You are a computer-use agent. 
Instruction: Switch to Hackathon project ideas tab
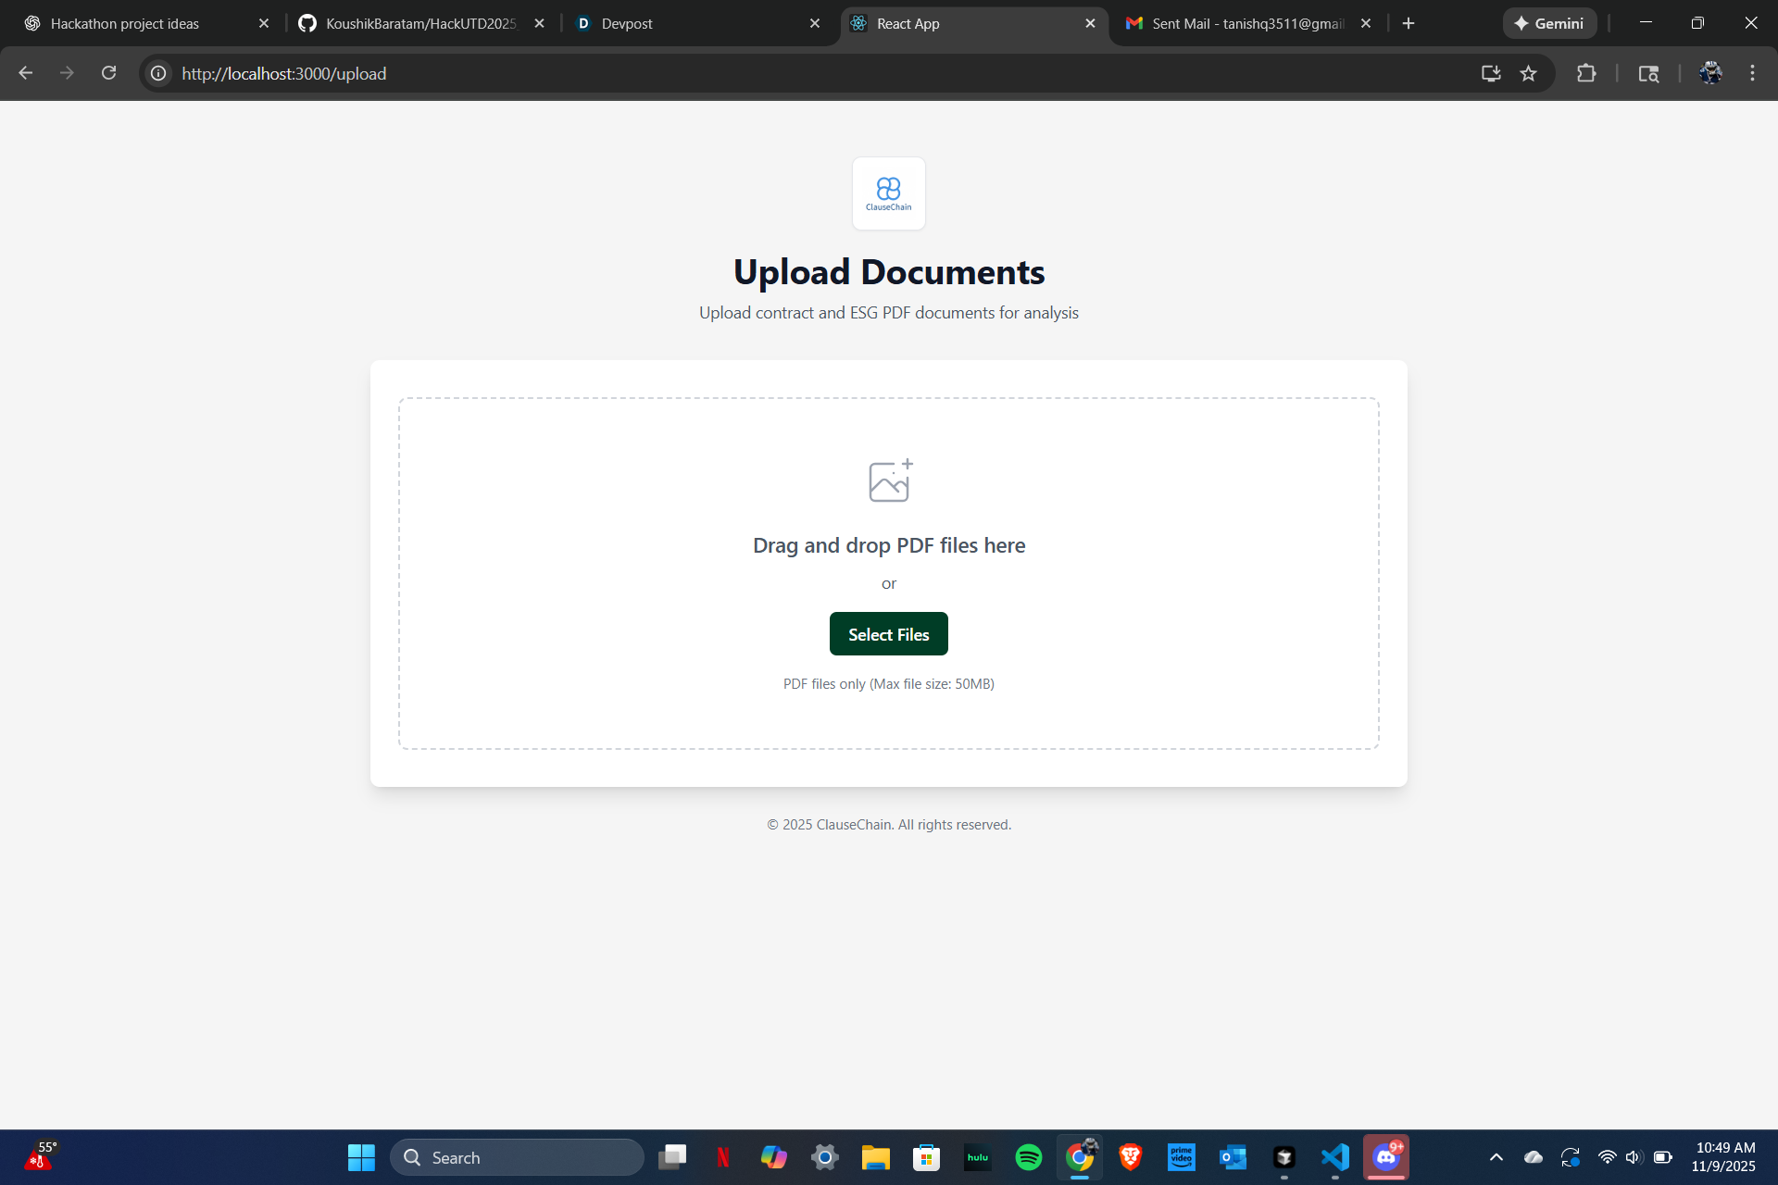(x=125, y=23)
